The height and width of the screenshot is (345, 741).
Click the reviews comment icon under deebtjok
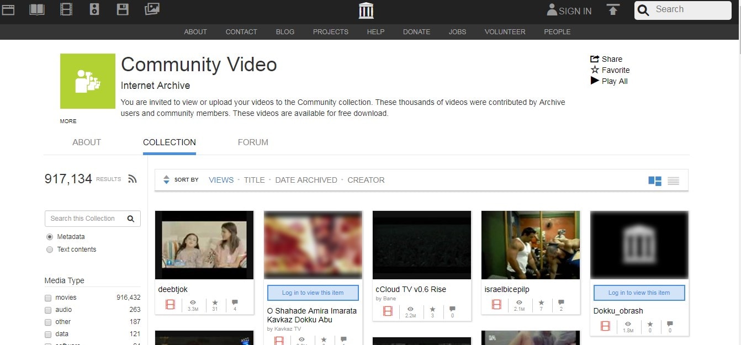235,302
